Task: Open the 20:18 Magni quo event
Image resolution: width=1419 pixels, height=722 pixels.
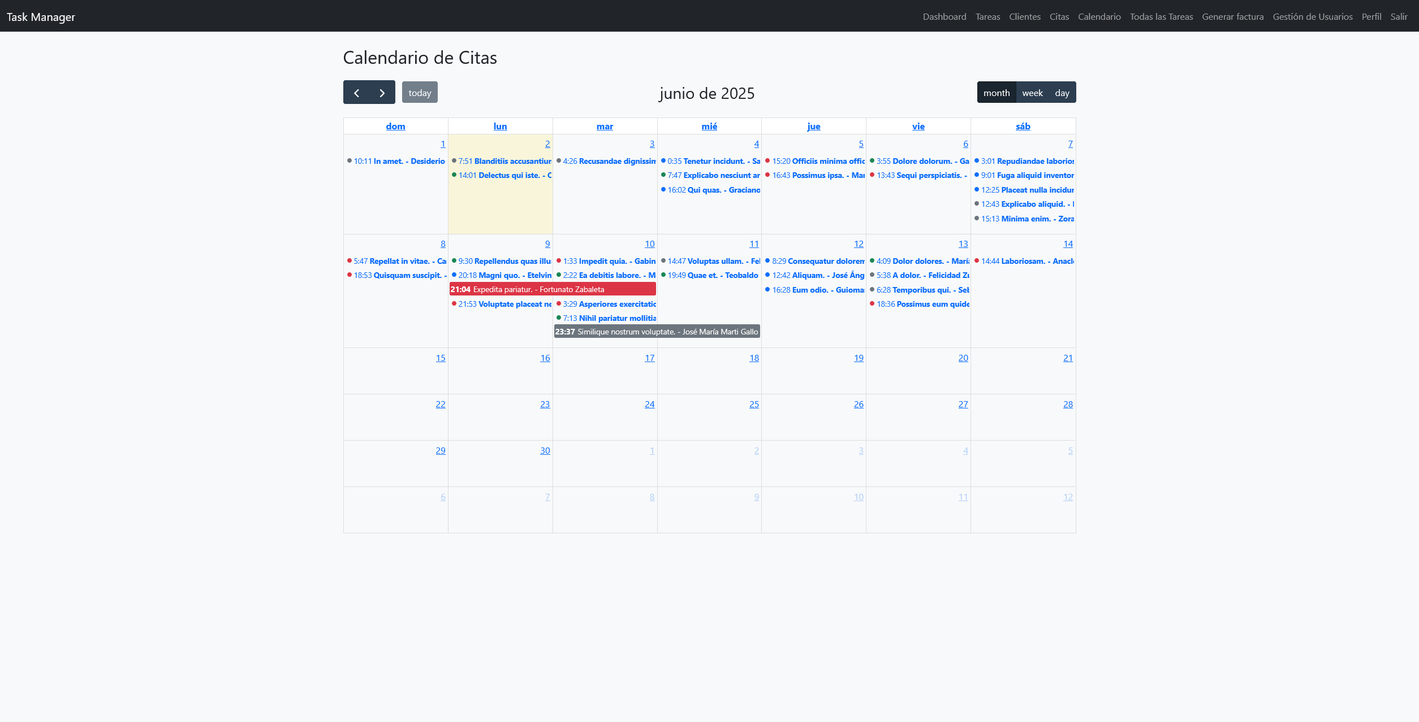Action: tap(501, 275)
